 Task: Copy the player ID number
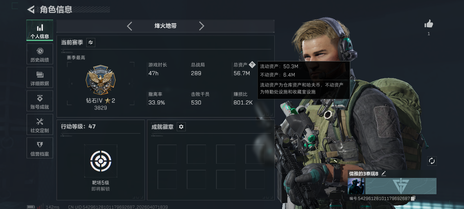(413, 198)
